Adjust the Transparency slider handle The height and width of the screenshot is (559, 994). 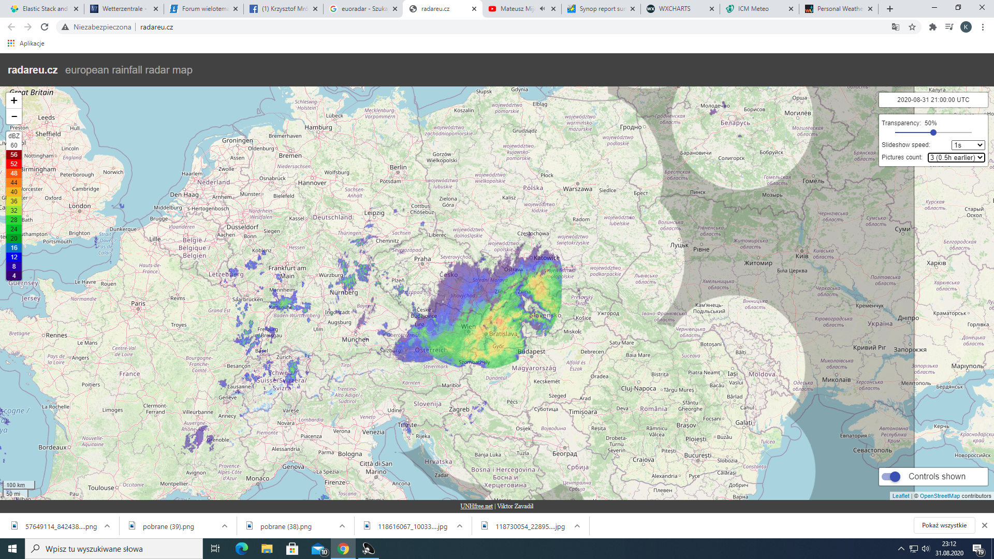pos(933,133)
